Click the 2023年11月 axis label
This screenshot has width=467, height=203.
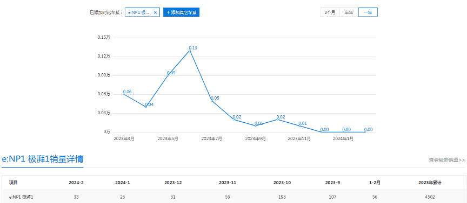tap(299, 138)
